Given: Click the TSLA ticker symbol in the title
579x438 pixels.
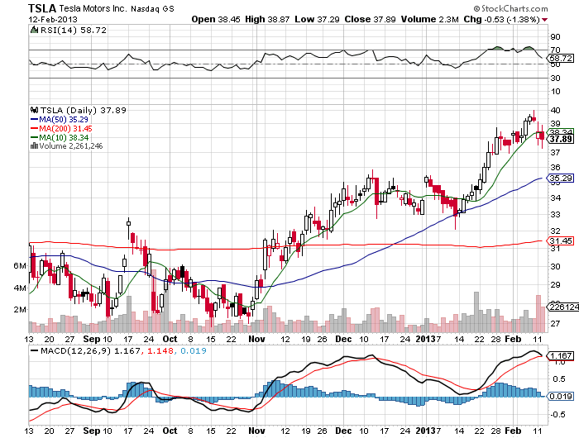Looking at the screenshot, I should (42, 8).
